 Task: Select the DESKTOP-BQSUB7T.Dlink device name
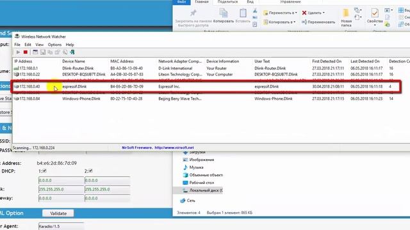[x=84, y=74]
